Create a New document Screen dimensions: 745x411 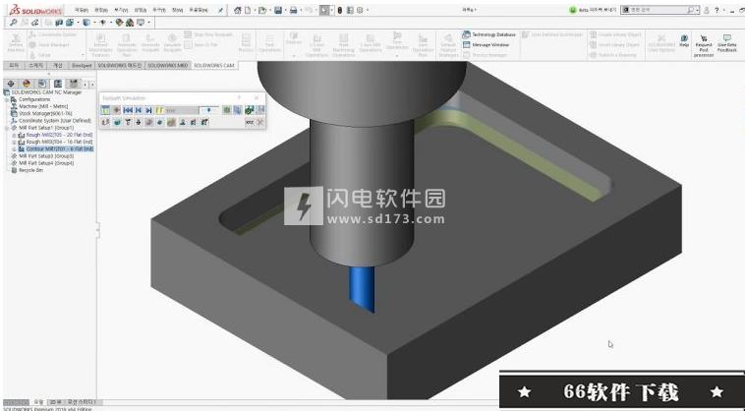click(x=248, y=10)
